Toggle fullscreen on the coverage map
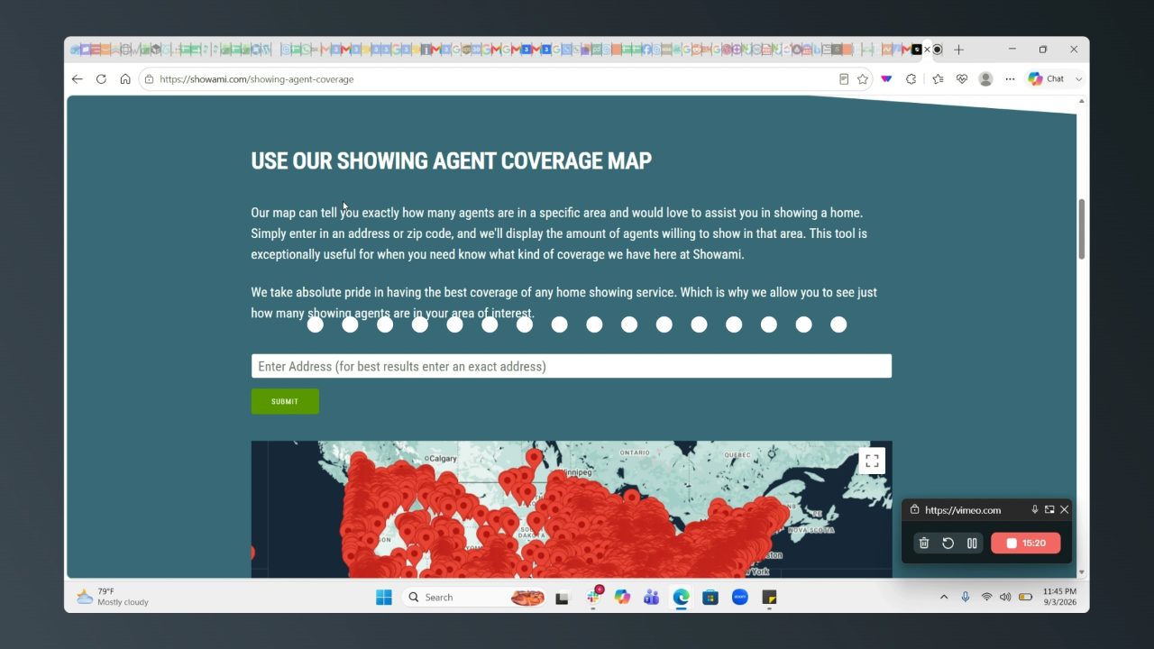1154x649 pixels. pyautogui.click(x=872, y=461)
